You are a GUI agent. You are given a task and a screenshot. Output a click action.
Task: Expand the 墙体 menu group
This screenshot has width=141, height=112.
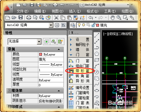pyautogui.click(x=80, y=50)
